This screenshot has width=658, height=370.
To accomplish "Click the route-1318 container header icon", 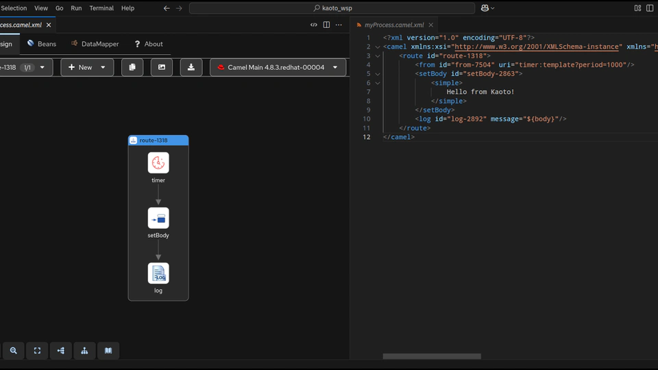I will [134, 140].
